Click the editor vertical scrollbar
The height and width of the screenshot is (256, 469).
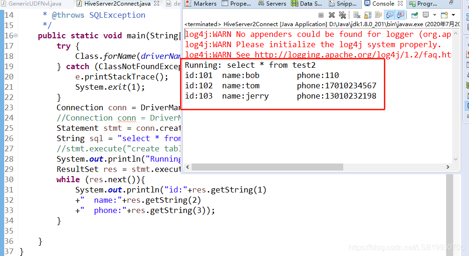[449, 215]
